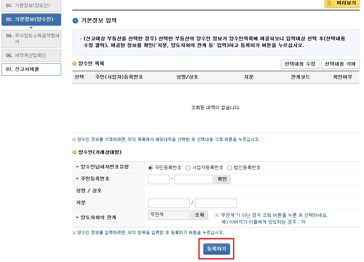This screenshot has width=364, height=262.
Task: Focus the 지분 denominator input field
Action: pyautogui.click(x=216, y=203)
